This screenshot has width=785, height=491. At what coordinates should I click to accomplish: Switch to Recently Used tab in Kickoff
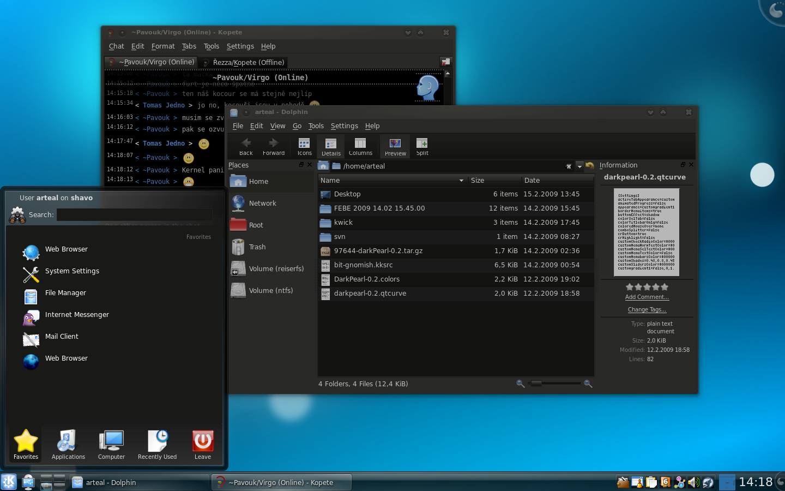pyautogui.click(x=157, y=445)
